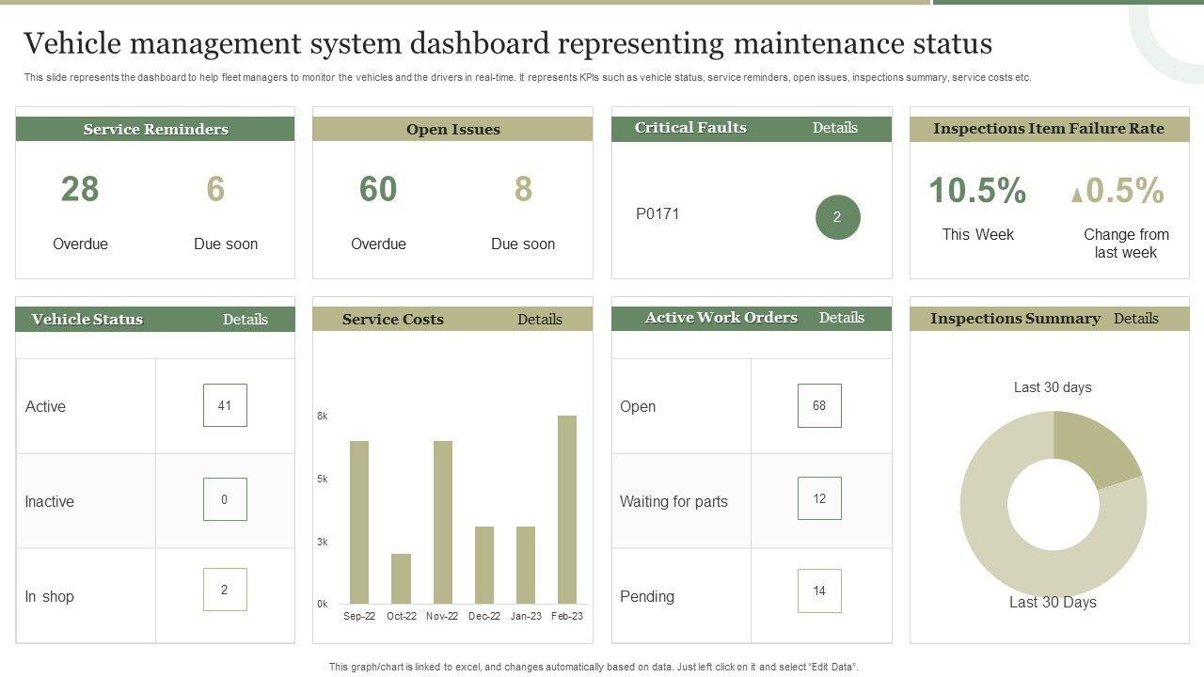Open Vehicle Status Details link
Image resolution: width=1204 pixels, height=677 pixels.
tap(245, 320)
